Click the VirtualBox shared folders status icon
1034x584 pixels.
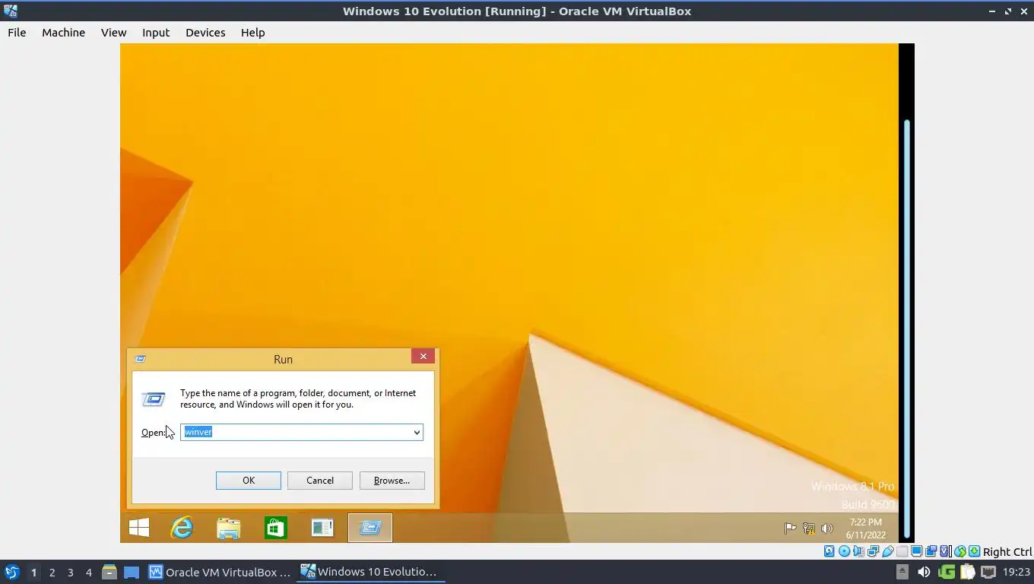902,551
